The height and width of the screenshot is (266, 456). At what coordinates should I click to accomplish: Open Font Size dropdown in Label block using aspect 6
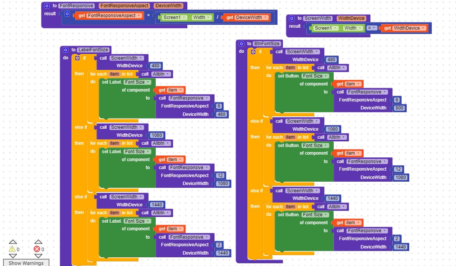click(138, 82)
